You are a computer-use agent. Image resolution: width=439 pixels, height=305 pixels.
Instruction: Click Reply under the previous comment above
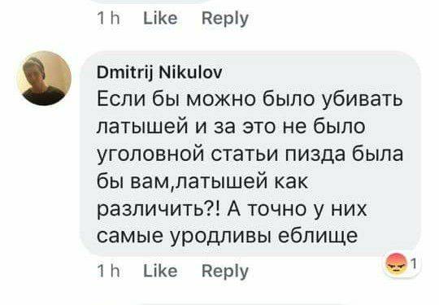coord(225,19)
